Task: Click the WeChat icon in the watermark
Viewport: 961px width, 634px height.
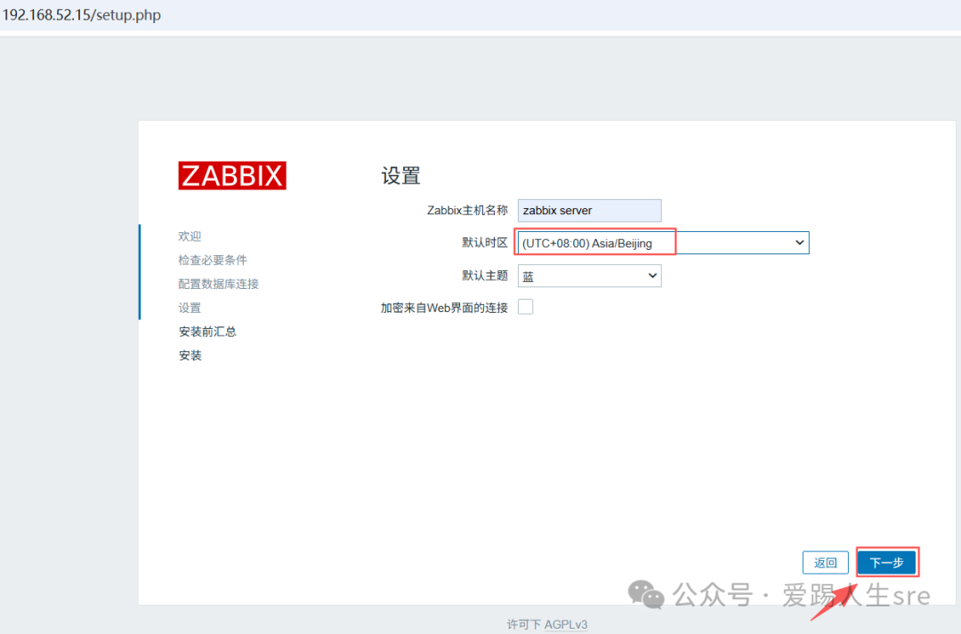Action: pyautogui.click(x=646, y=594)
